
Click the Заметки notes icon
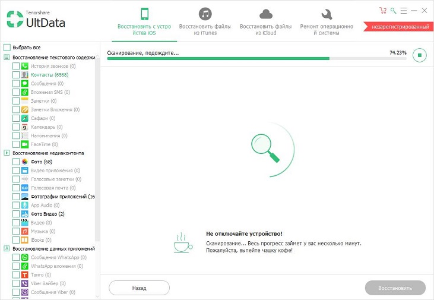pos(24,101)
